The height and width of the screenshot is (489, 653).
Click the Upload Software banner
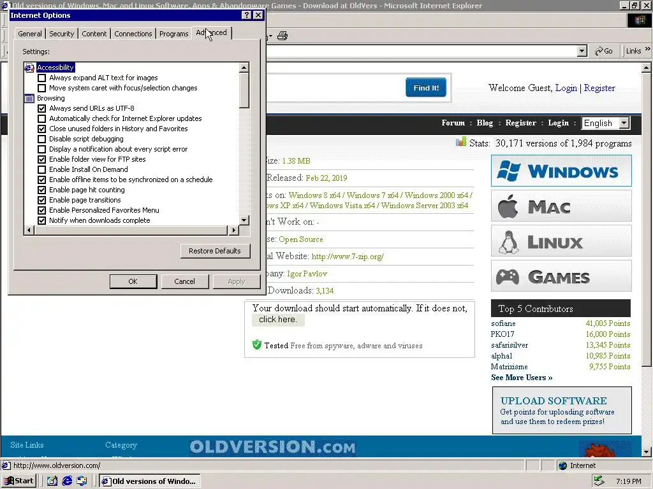[x=562, y=411]
